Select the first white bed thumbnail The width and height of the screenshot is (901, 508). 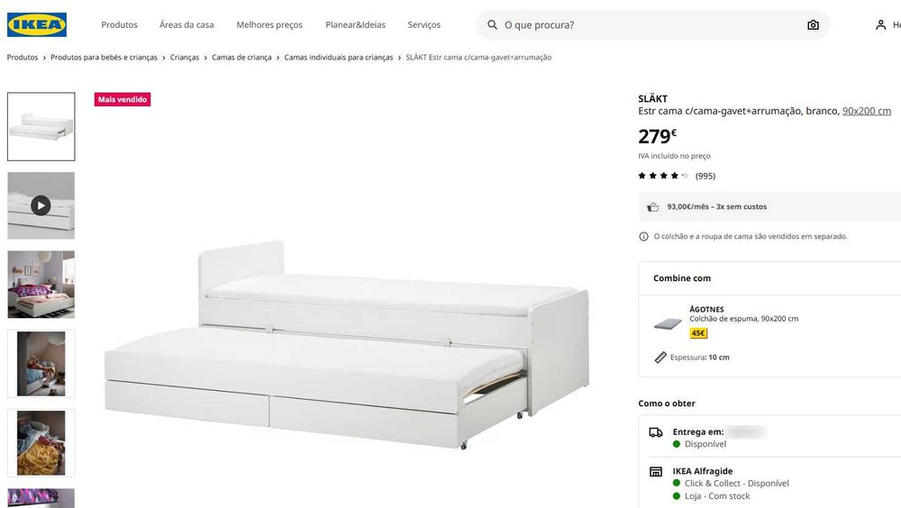[41, 126]
